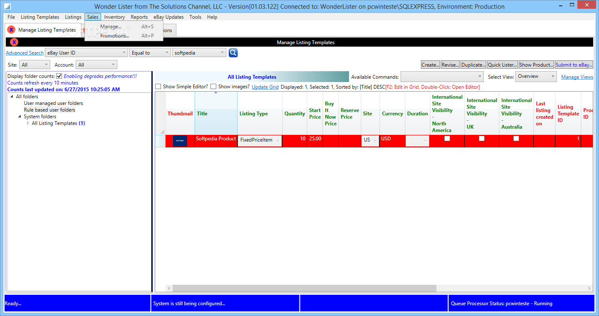This screenshot has height=316, width=599.
Task: Click the start price cell showing 25.00
Action: point(315,141)
